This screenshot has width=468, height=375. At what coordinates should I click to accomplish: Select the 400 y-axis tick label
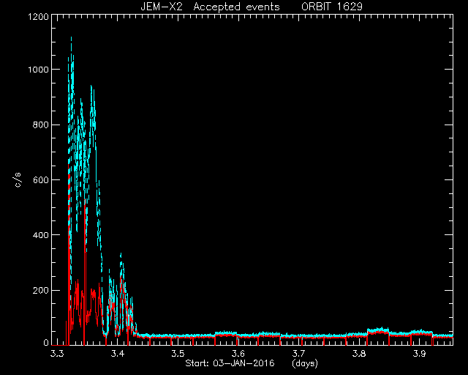coord(41,235)
